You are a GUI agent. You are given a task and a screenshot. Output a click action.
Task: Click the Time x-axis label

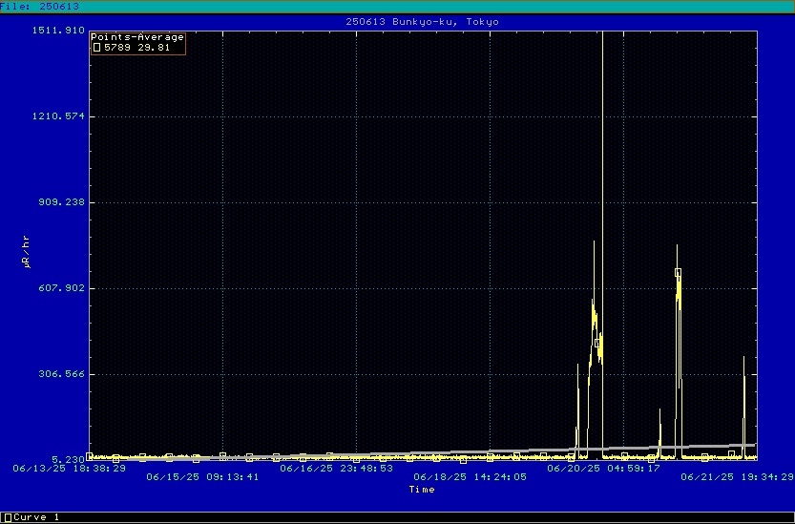tap(421, 490)
